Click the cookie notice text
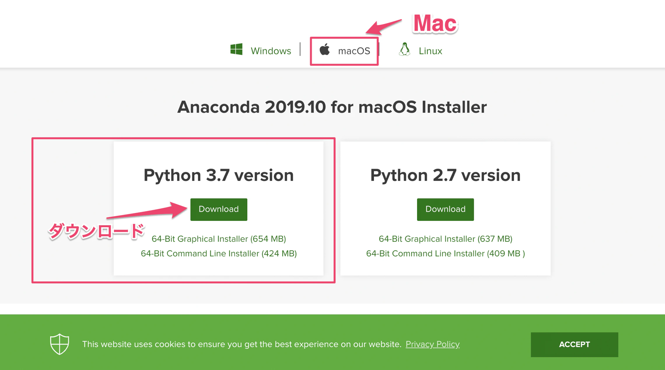This screenshot has width=665, height=370. pos(242,344)
